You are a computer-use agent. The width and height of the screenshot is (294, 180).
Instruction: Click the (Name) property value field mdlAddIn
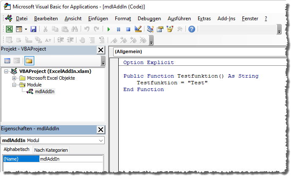coord(71,159)
